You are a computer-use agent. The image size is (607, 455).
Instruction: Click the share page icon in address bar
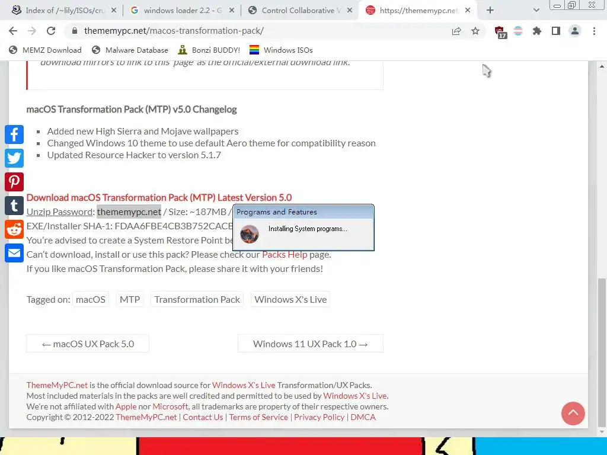(456, 31)
